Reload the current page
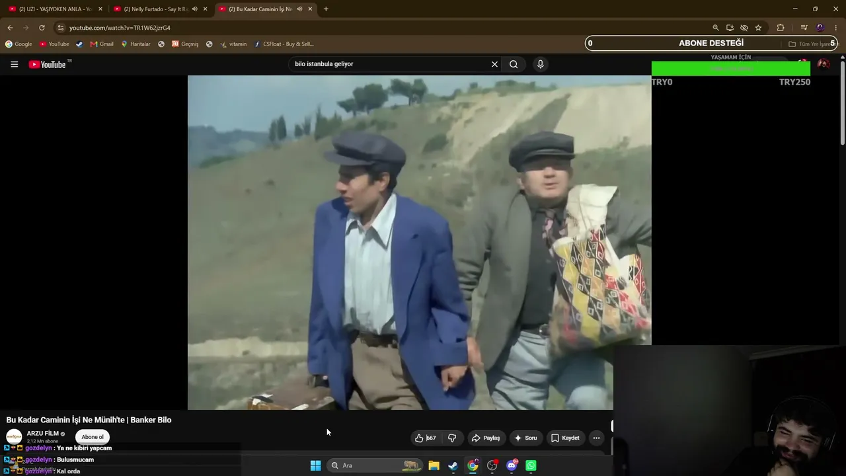 42,28
